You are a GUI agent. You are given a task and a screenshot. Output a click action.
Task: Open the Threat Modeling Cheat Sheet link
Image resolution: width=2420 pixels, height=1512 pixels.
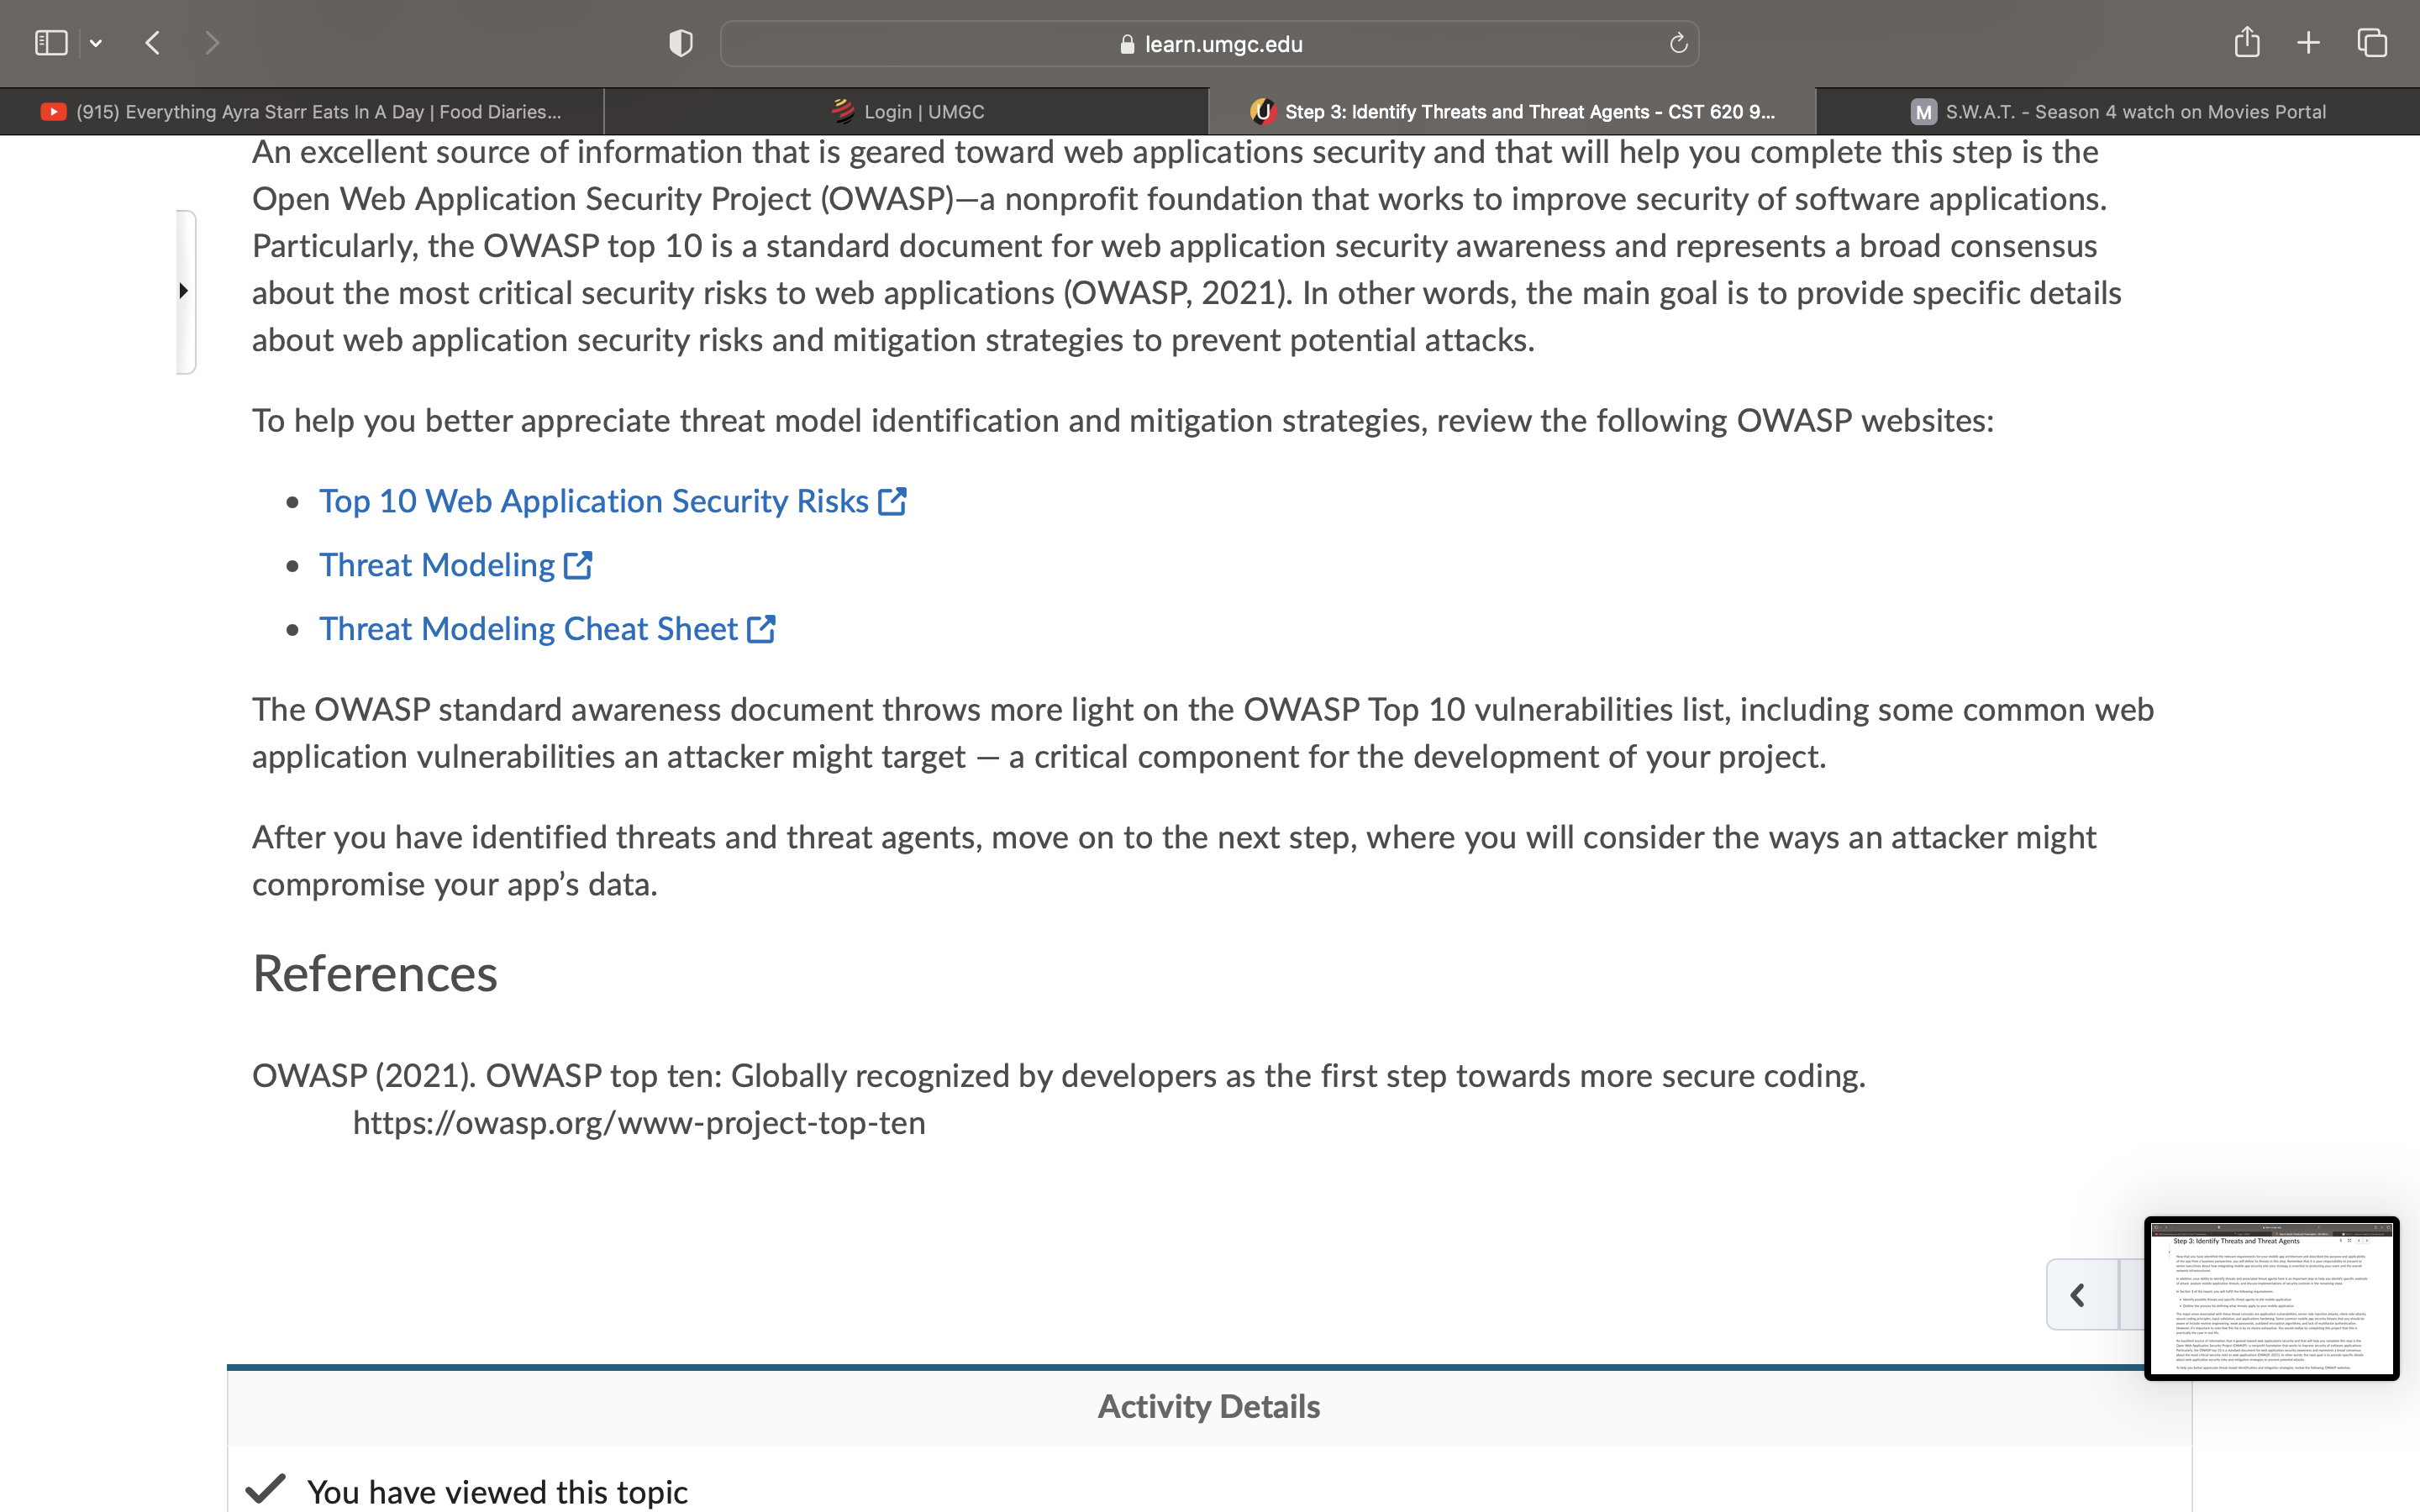click(528, 629)
